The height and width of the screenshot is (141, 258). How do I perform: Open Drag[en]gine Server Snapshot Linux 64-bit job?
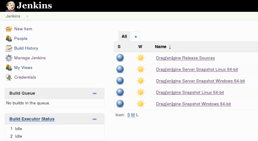tap(197, 69)
